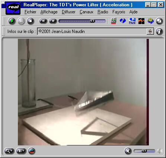The height and width of the screenshot is (158, 166).
Task: Show clip information with the i button
Action: coord(159,31)
